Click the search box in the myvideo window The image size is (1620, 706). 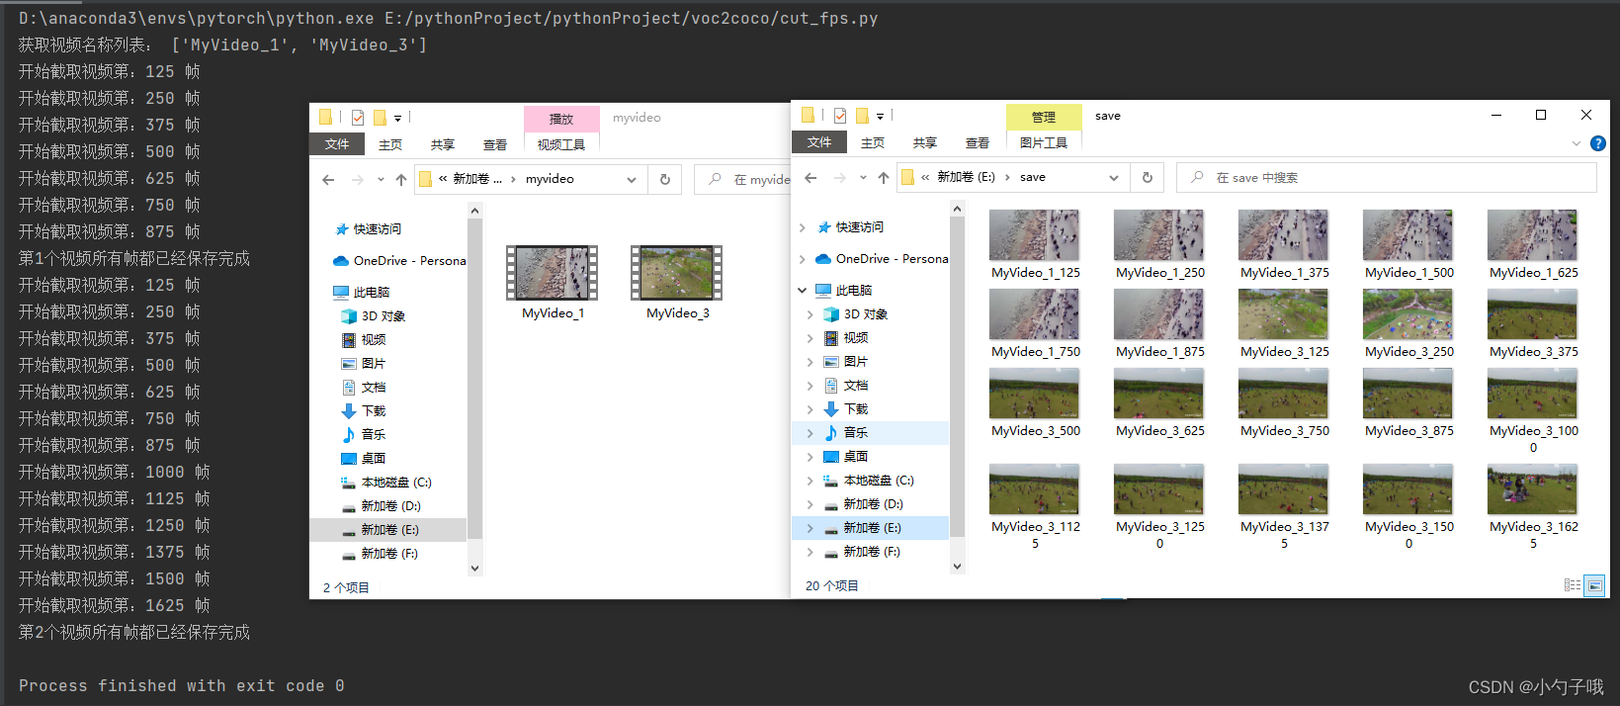click(x=743, y=180)
